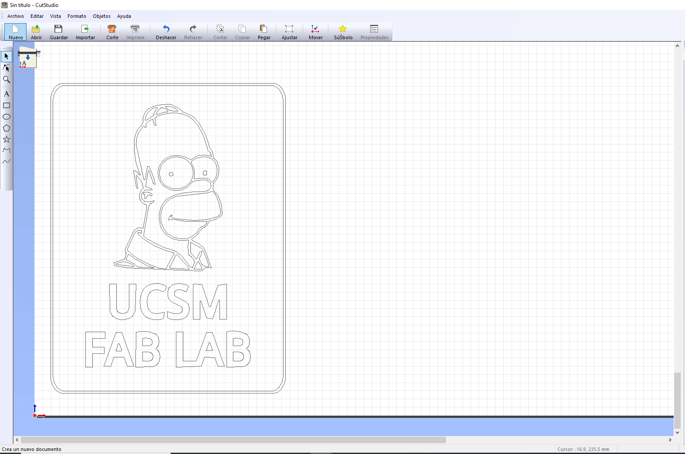Image resolution: width=685 pixels, height=454 pixels.
Task: Open the Objetos menu
Action: click(x=101, y=16)
